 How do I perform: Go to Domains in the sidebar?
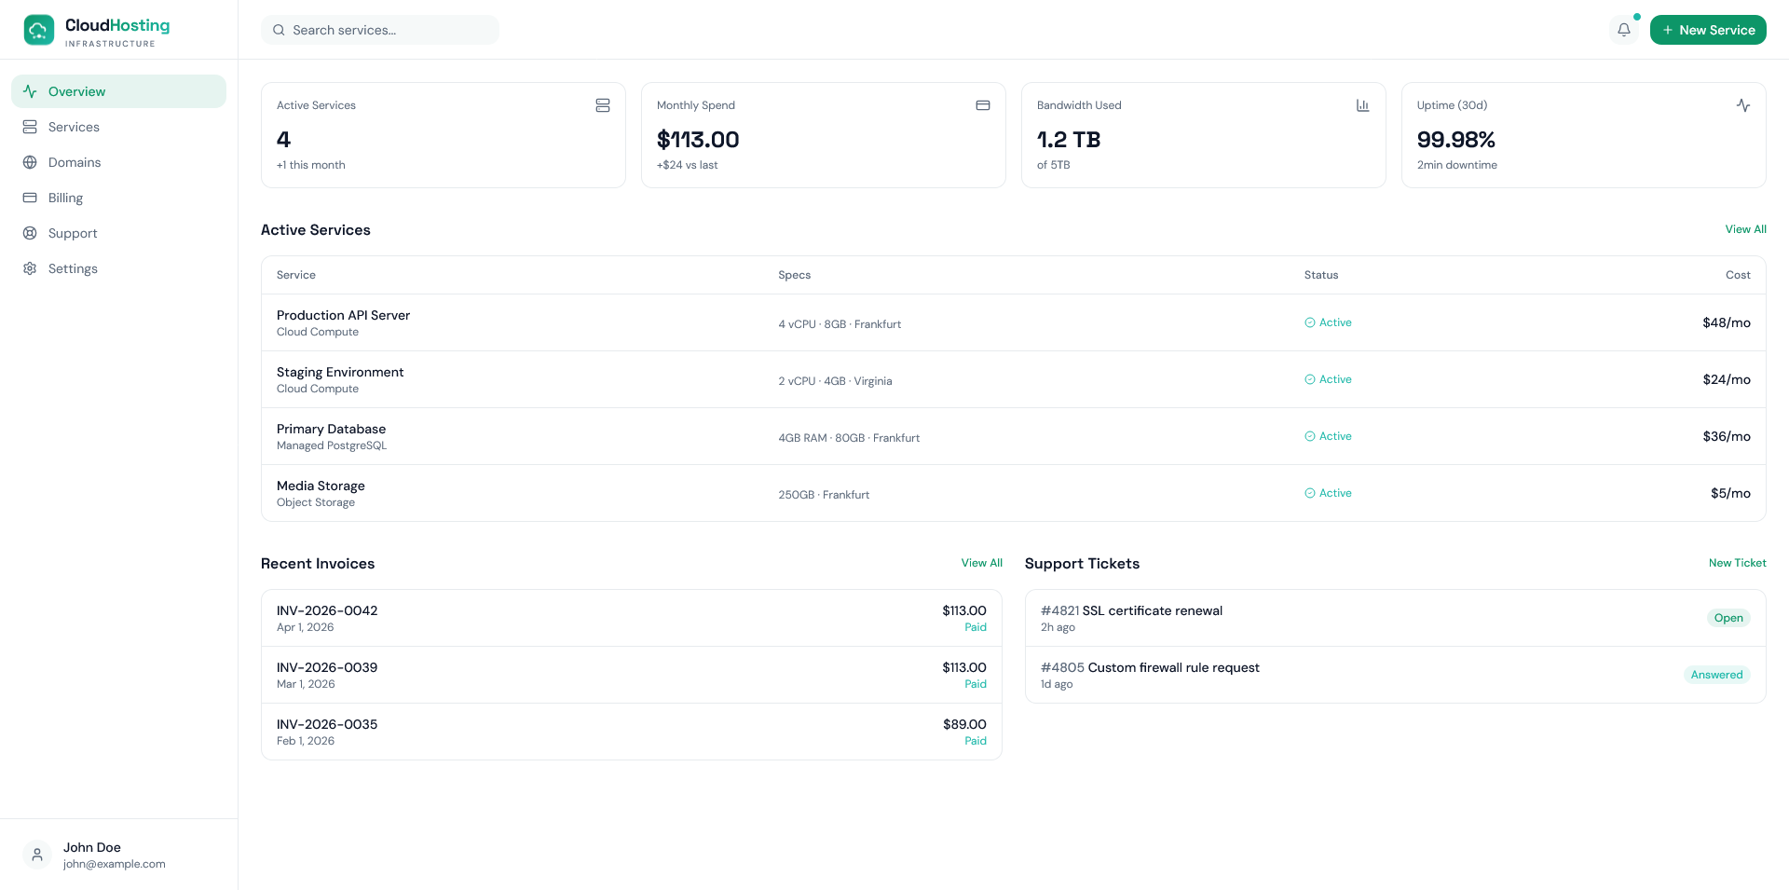click(75, 162)
